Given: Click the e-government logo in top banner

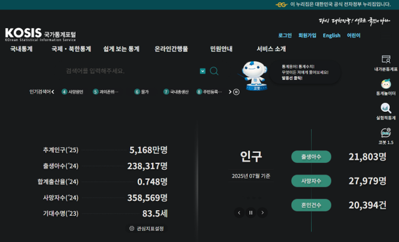Looking at the screenshot, I should pos(281,5).
